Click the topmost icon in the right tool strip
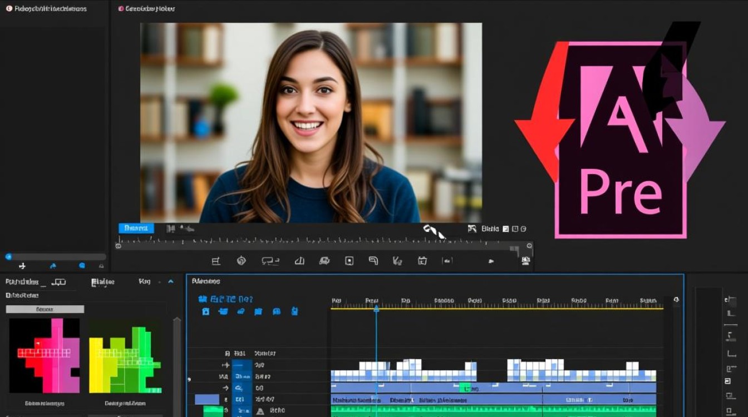 pos(730,300)
